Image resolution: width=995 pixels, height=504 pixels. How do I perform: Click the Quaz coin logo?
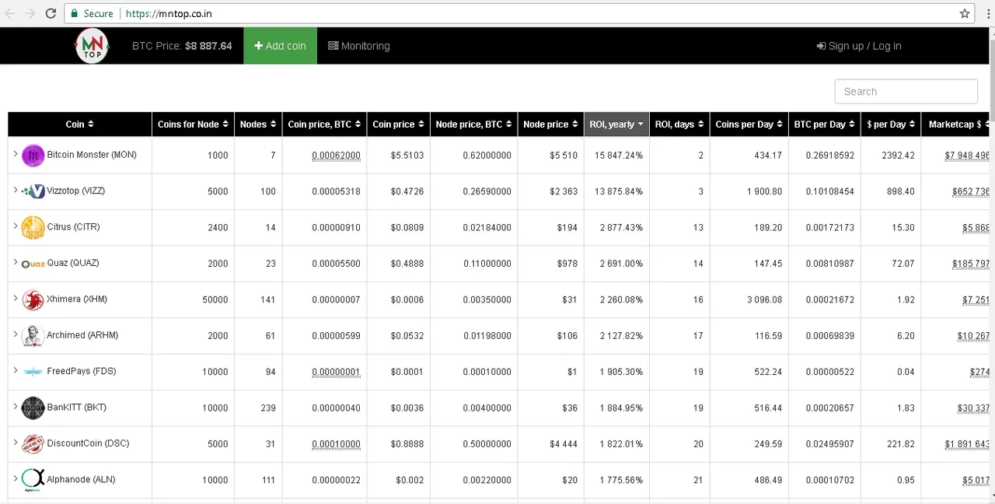(x=33, y=264)
